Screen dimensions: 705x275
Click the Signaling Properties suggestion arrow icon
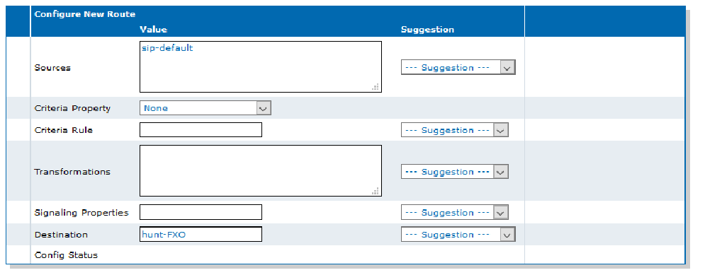tap(501, 213)
